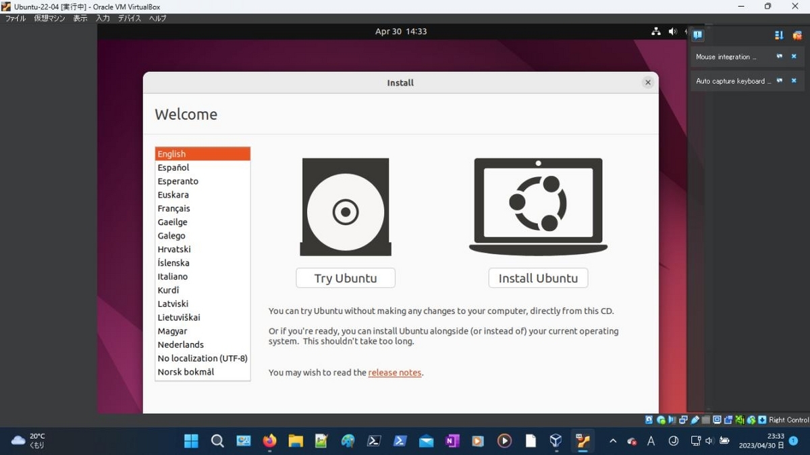This screenshot has height=455, width=810.
Task: Open the 仮想マシン menu
Action: (x=50, y=18)
